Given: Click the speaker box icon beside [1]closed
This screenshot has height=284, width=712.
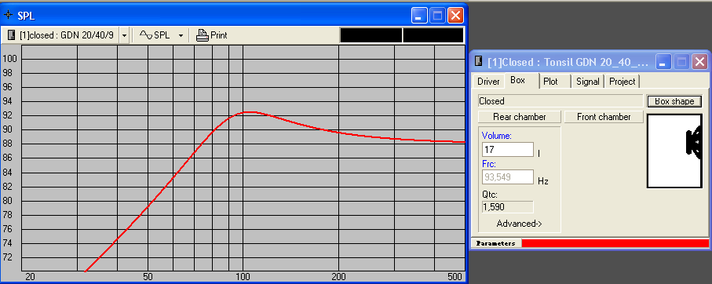Looking at the screenshot, I should point(11,35).
